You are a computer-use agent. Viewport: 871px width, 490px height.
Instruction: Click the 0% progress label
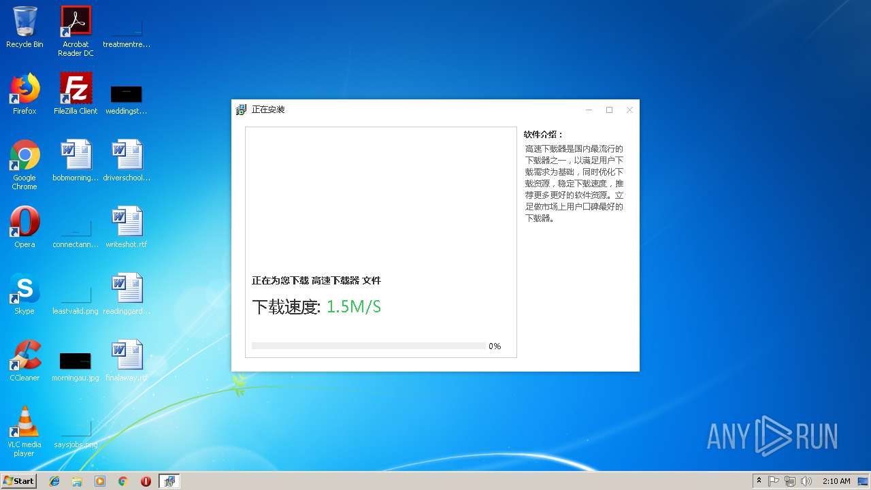pos(495,346)
